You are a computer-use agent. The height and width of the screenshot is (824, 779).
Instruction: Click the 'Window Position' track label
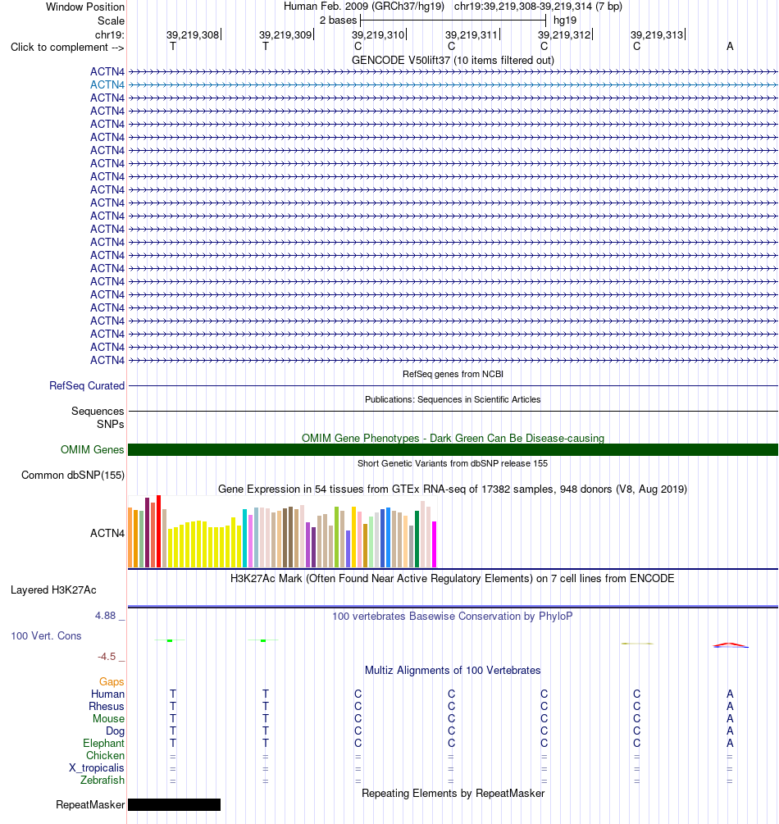click(x=85, y=7)
